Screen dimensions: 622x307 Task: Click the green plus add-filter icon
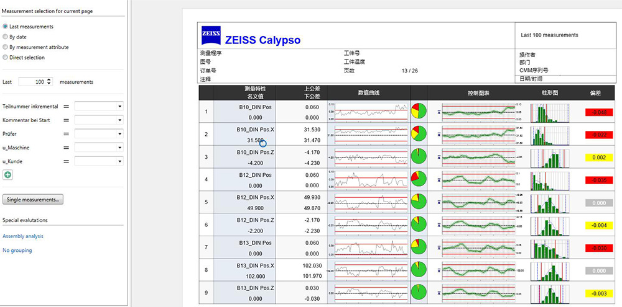tap(7, 175)
